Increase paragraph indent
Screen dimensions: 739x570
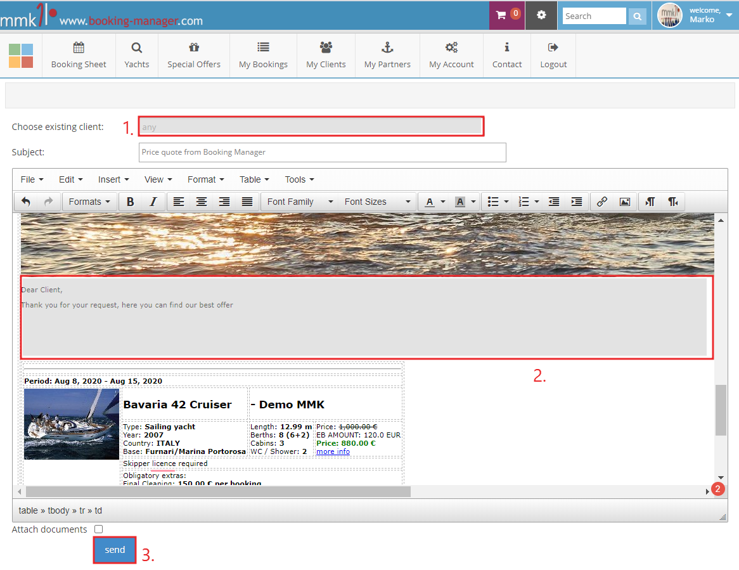click(576, 202)
